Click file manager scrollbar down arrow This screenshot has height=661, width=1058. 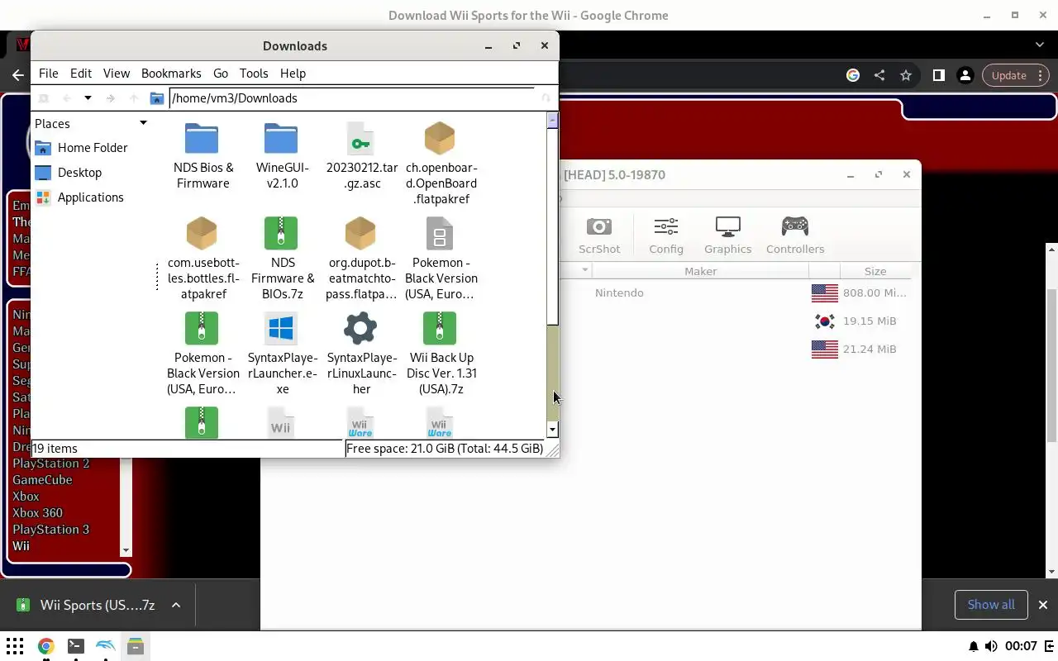point(553,430)
